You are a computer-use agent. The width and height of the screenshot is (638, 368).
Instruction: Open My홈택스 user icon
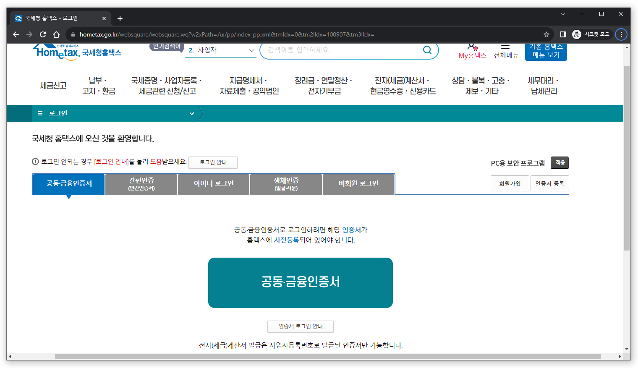point(473,47)
